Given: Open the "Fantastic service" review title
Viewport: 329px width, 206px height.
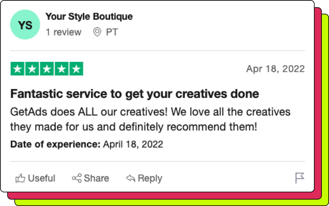Looking at the screenshot, I should tap(134, 94).
